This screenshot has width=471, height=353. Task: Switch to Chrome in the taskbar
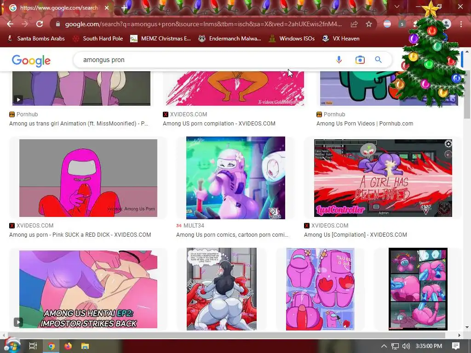point(52,346)
